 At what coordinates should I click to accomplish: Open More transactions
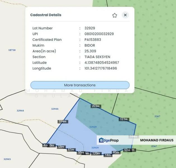click(80, 85)
